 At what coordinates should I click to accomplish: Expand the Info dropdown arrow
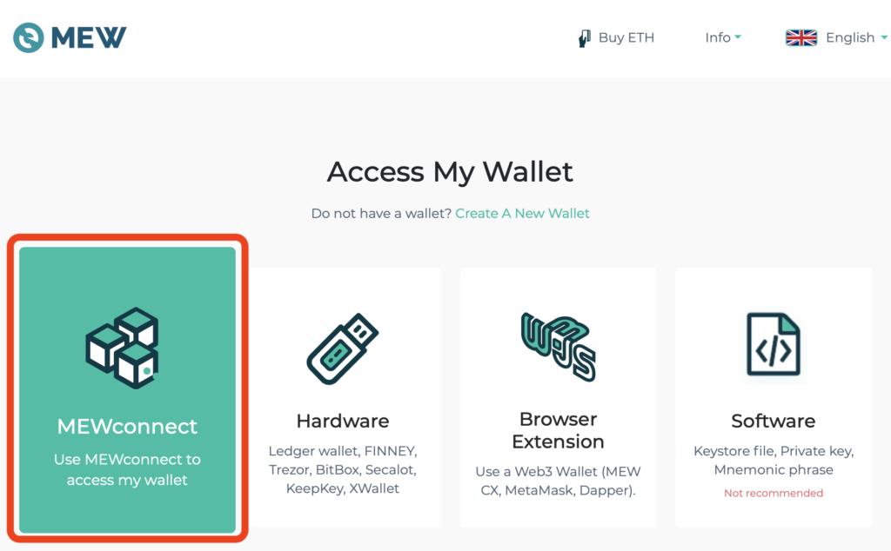click(x=738, y=37)
